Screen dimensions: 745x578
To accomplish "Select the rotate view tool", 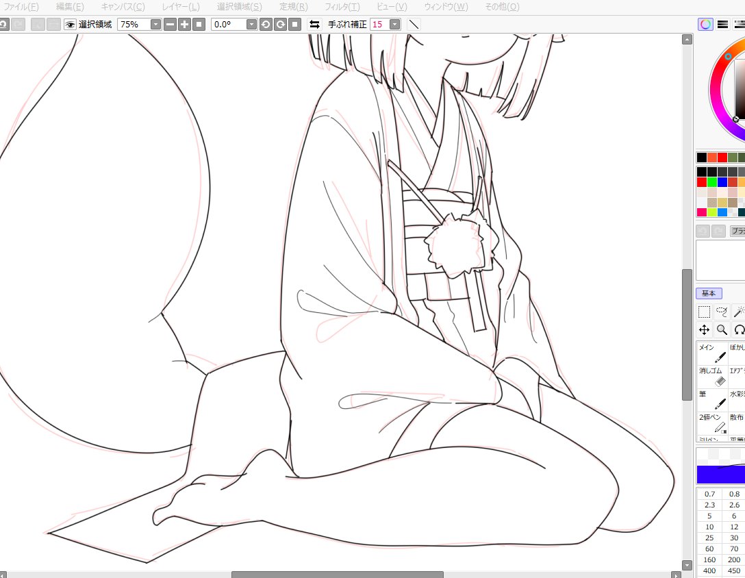I will [x=739, y=329].
